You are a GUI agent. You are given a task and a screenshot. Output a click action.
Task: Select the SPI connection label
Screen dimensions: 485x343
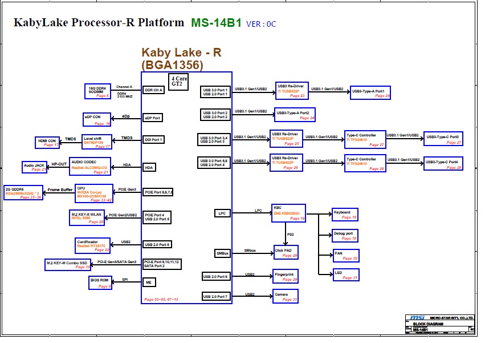click(x=125, y=280)
